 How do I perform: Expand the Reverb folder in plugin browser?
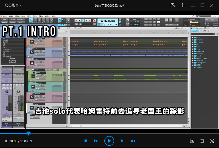pyautogui.click(x=193, y=56)
